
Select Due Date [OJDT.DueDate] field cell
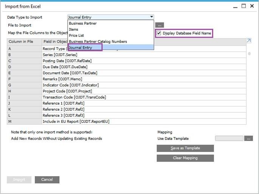coord(144,67)
